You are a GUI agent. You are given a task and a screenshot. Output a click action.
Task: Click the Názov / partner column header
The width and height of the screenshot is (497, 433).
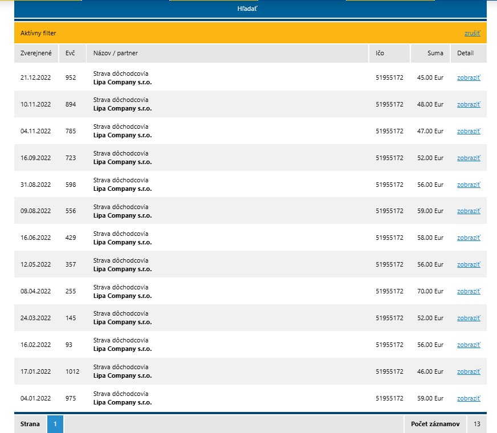point(115,54)
